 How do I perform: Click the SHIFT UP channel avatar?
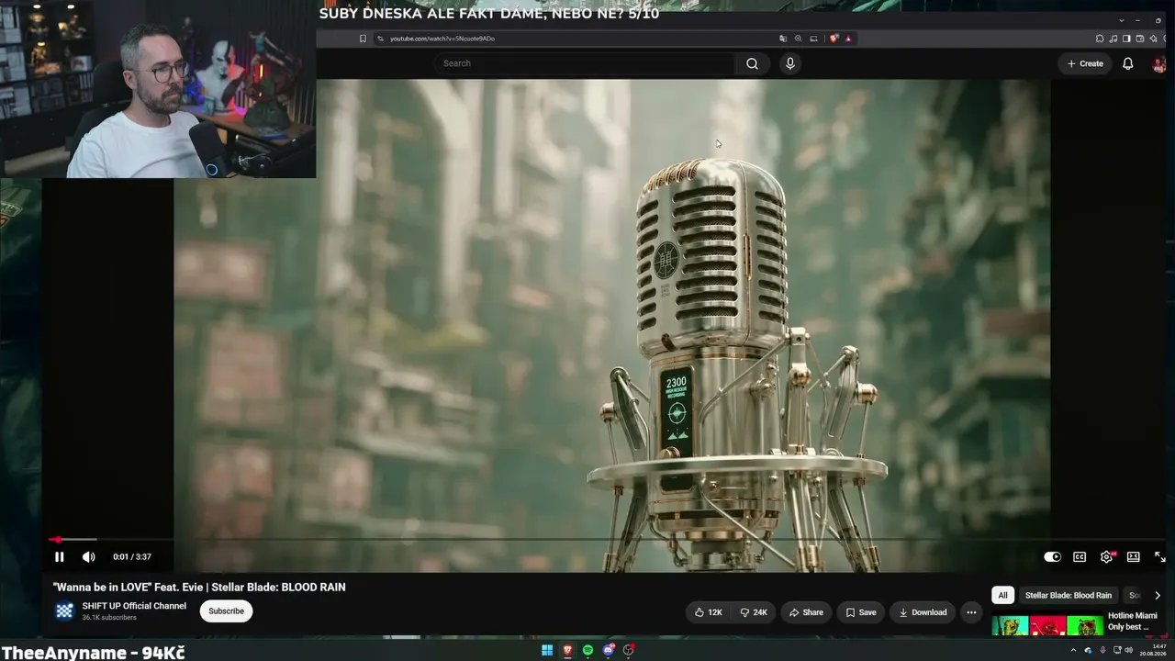pyautogui.click(x=64, y=611)
